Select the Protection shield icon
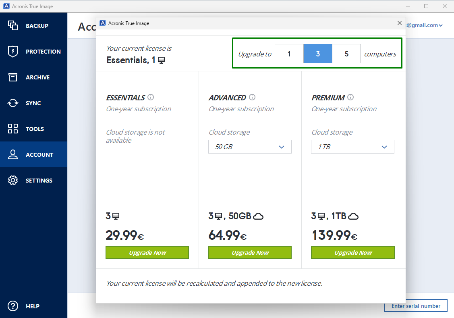 13,51
